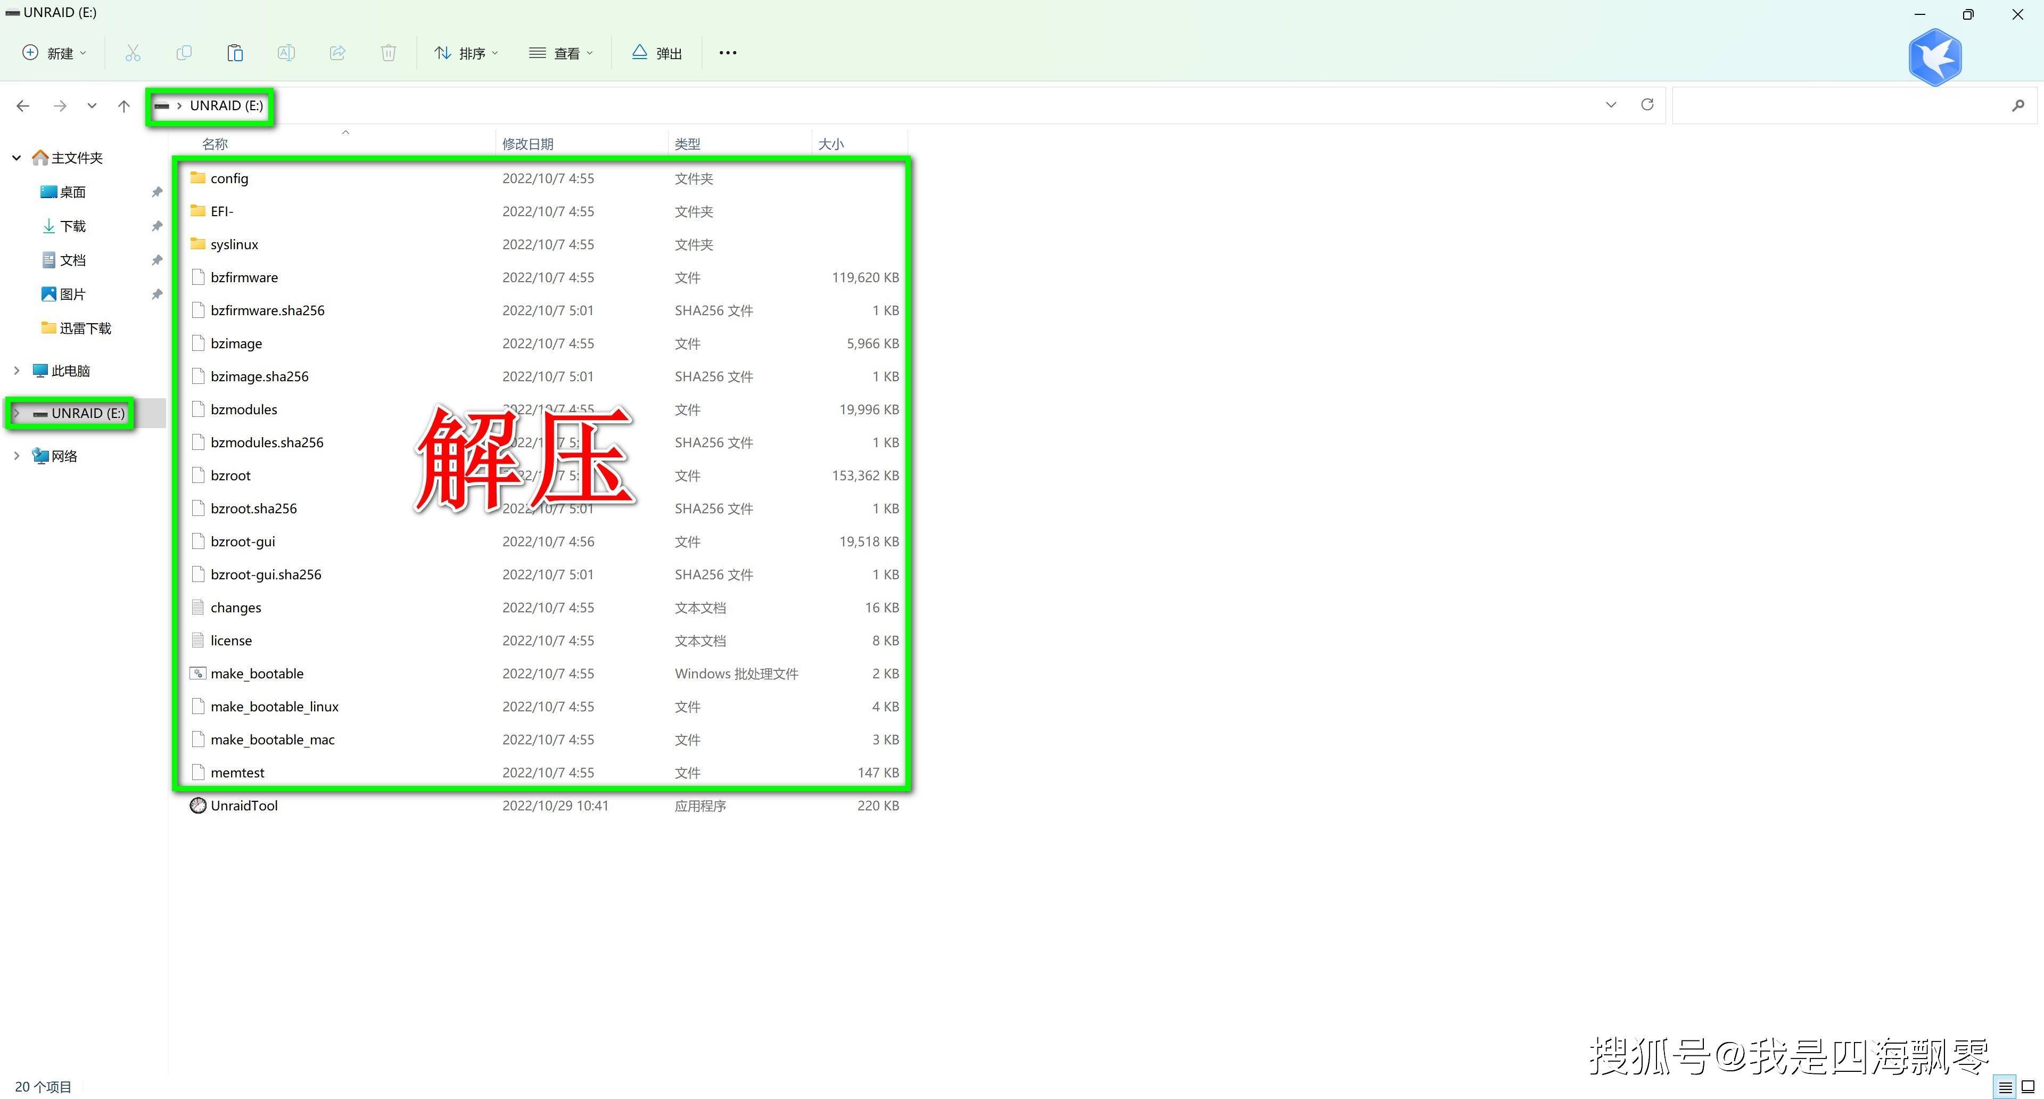The image size is (2044, 1099).
Task: Sort by 名称 column header
Action: pos(215,144)
